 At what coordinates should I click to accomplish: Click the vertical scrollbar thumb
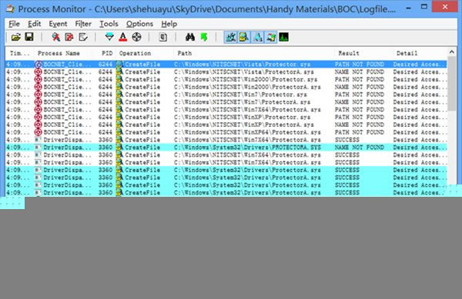point(452,84)
